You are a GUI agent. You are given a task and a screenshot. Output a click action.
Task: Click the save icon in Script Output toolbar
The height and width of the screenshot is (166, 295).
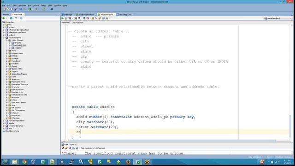point(70,148)
